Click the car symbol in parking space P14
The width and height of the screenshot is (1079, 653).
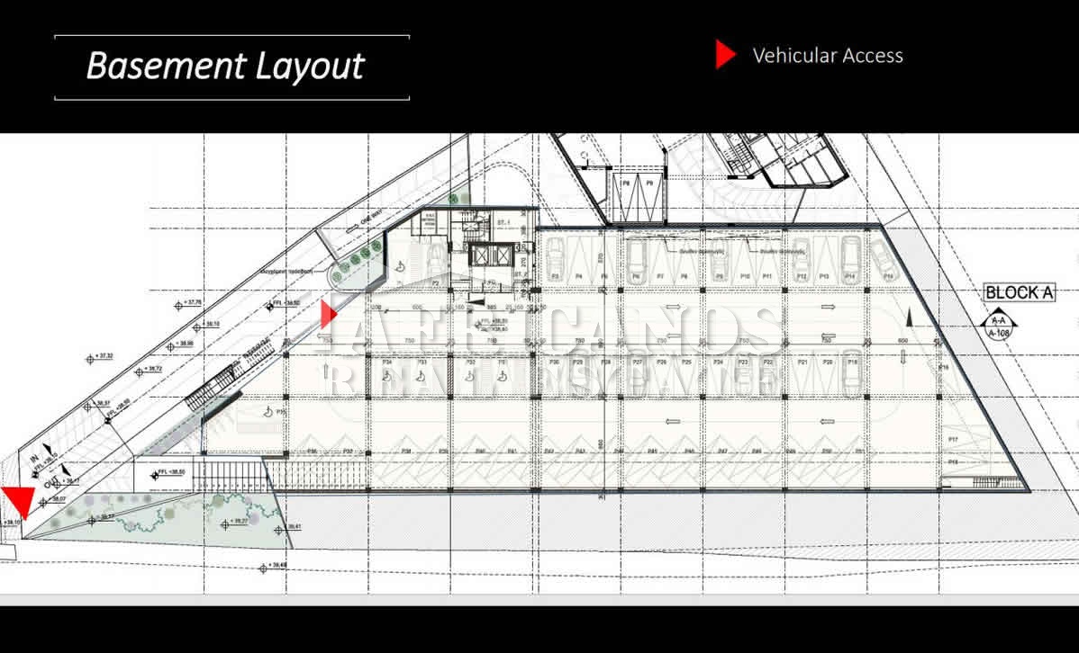pos(849,255)
